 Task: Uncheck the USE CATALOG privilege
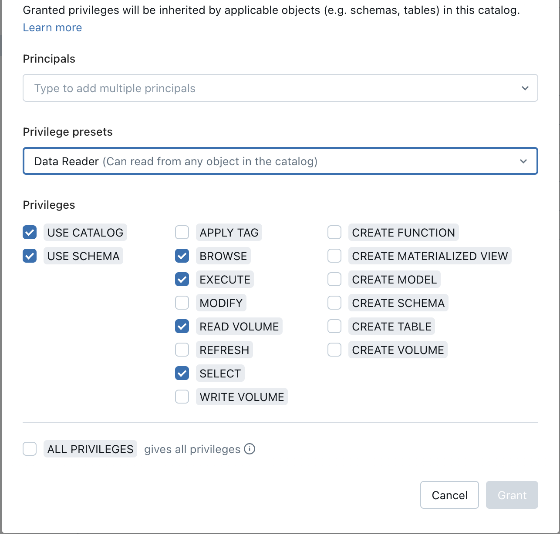29,232
